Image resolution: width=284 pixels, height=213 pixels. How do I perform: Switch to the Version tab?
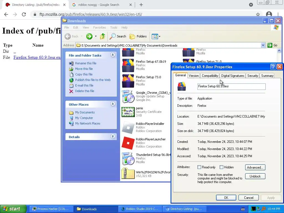point(194,76)
